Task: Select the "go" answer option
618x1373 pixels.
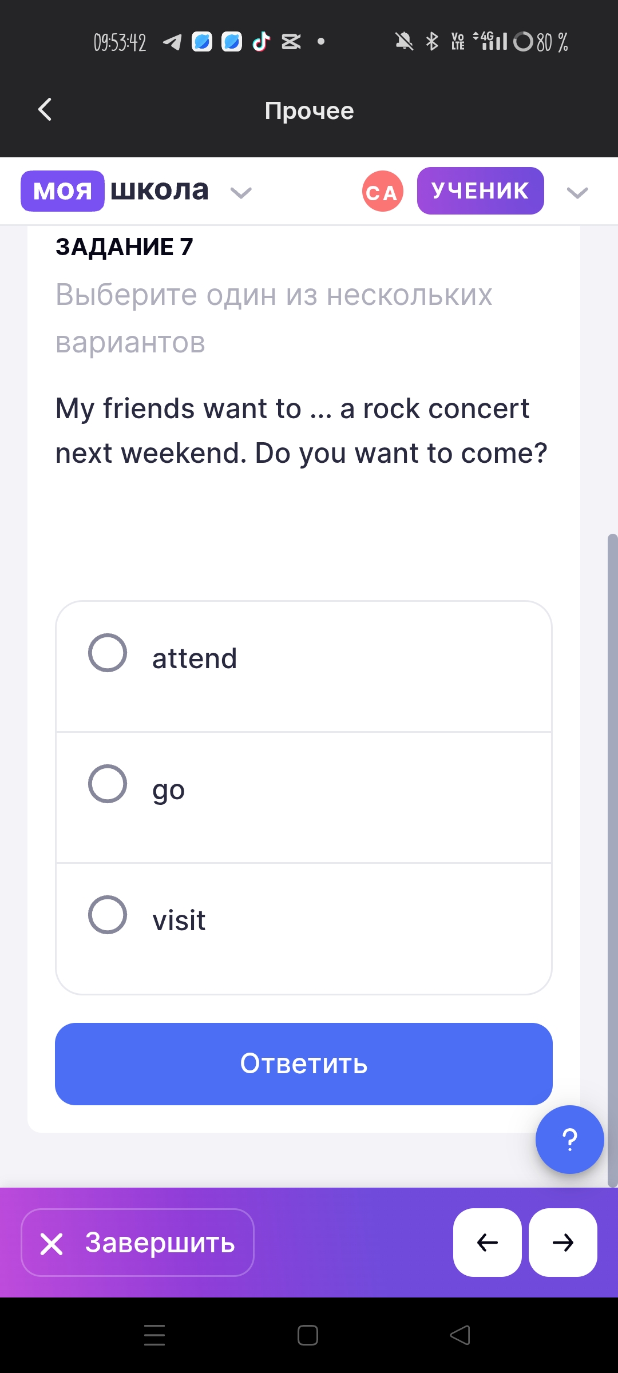Action: tap(304, 797)
